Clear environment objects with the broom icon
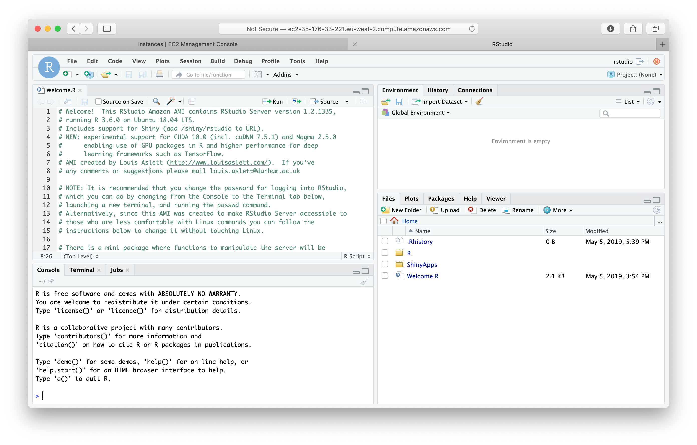Image resolution: width=697 pixels, height=445 pixels. point(479,101)
